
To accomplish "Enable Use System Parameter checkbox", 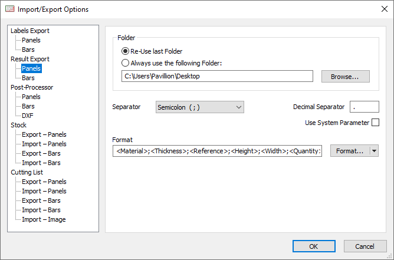I will pyautogui.click(x=375, y=123).
